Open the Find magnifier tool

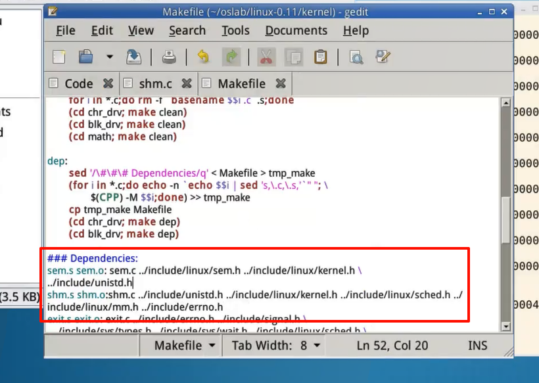pyautogui.click(x=356, y=57)
